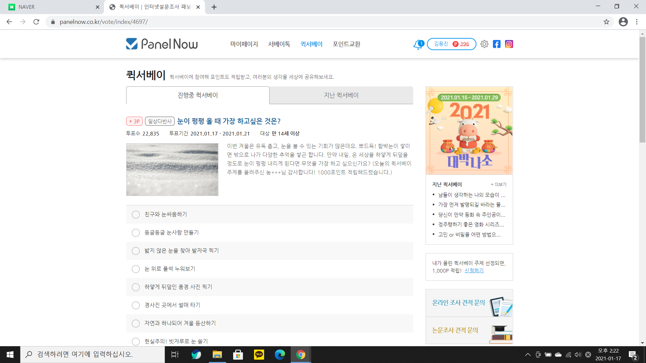
Task: Open the 포인트교환 menu item
Action: [346, 44]
